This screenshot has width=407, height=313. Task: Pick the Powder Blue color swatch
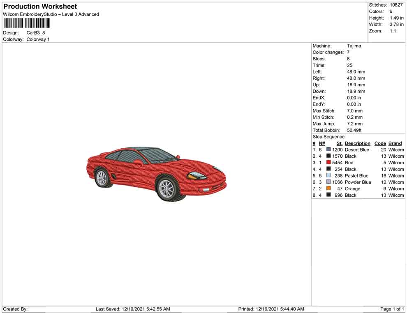click(328, 182)
